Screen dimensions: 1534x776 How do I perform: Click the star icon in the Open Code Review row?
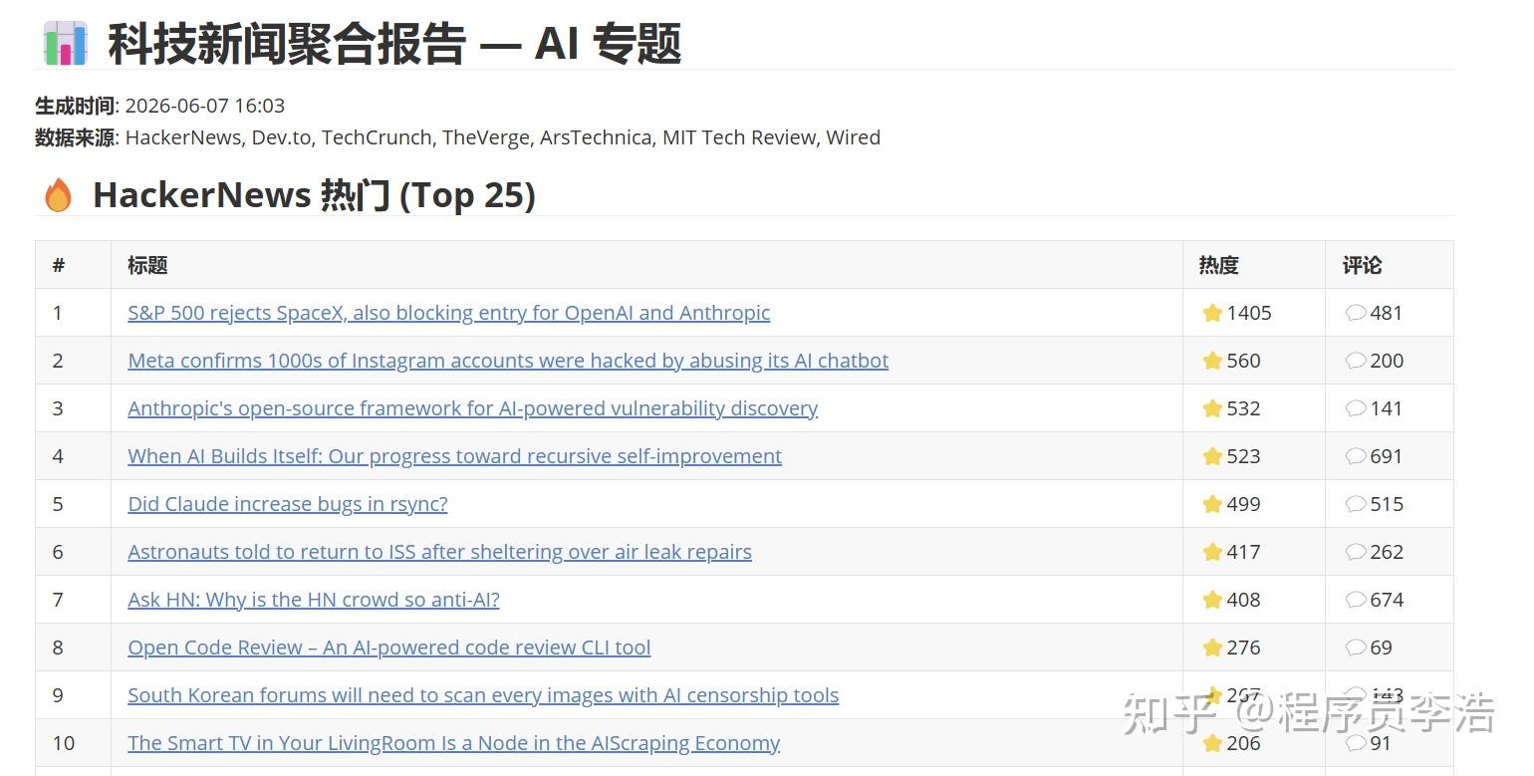(x=1212, y=647)
